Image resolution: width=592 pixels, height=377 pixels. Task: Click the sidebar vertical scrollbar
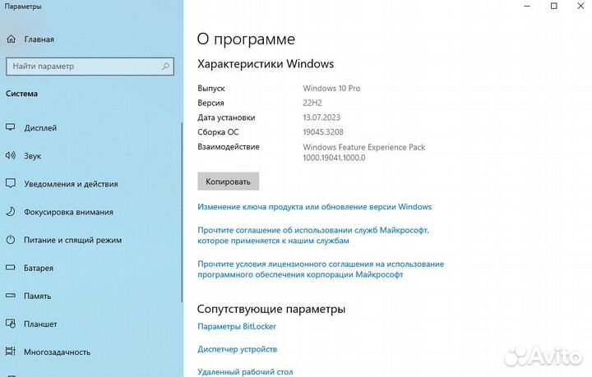182,212
